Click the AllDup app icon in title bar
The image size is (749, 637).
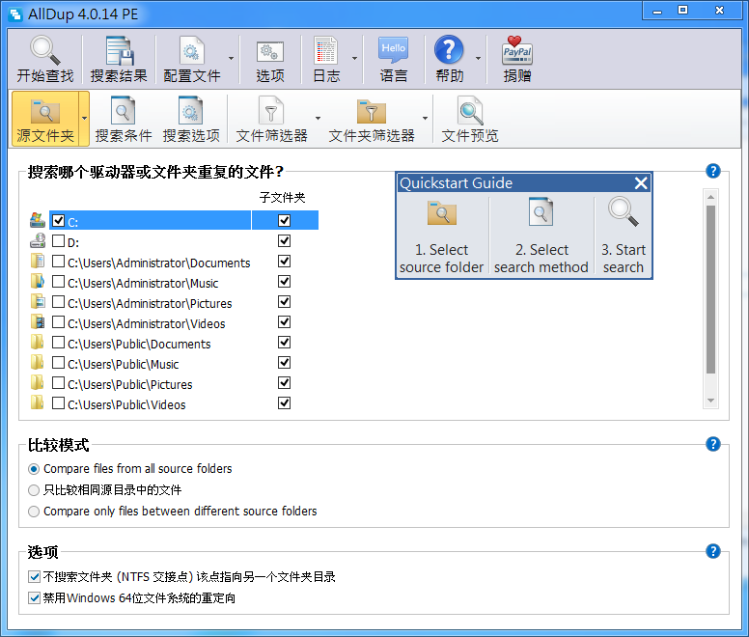15,14
